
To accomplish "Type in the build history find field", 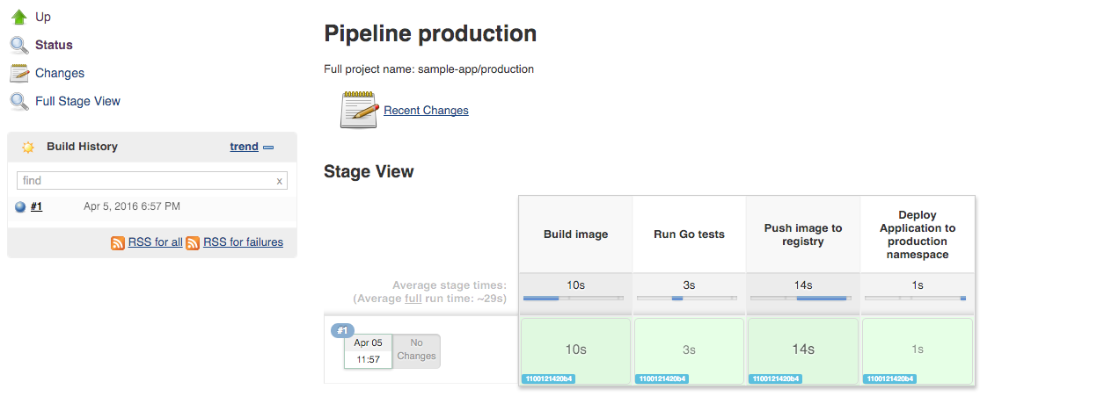I will coord(145,180).
